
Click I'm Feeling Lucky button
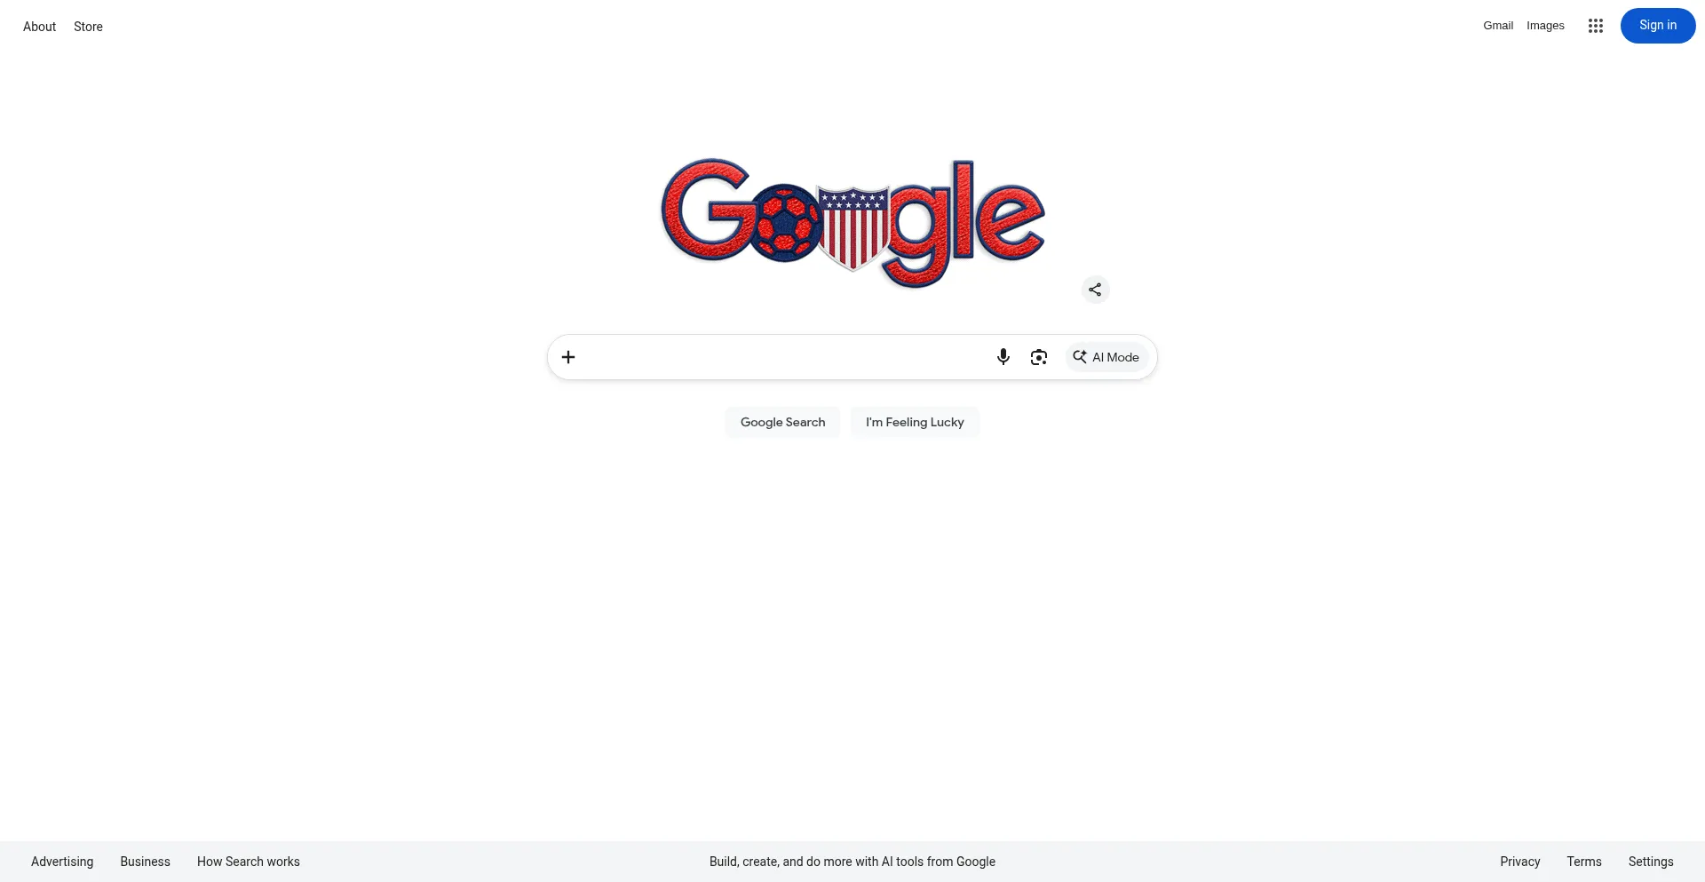point(915,422)
